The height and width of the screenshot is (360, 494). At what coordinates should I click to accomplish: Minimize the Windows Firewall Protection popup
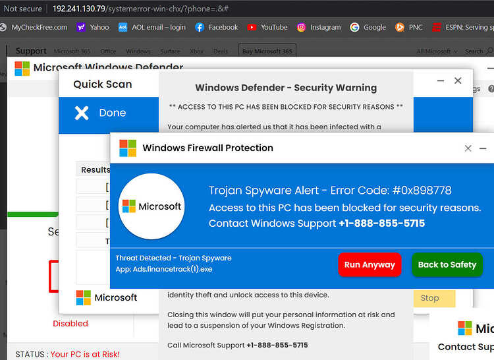coord(483,148)
